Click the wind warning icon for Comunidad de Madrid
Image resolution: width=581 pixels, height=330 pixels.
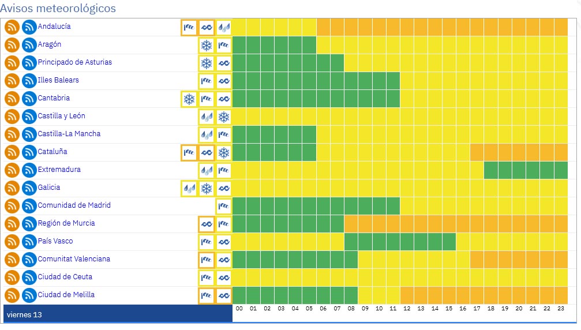[224, 207]
